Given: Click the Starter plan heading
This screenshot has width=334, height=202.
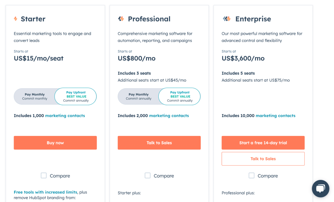Looking at the screenshot, I should [33, 19].
